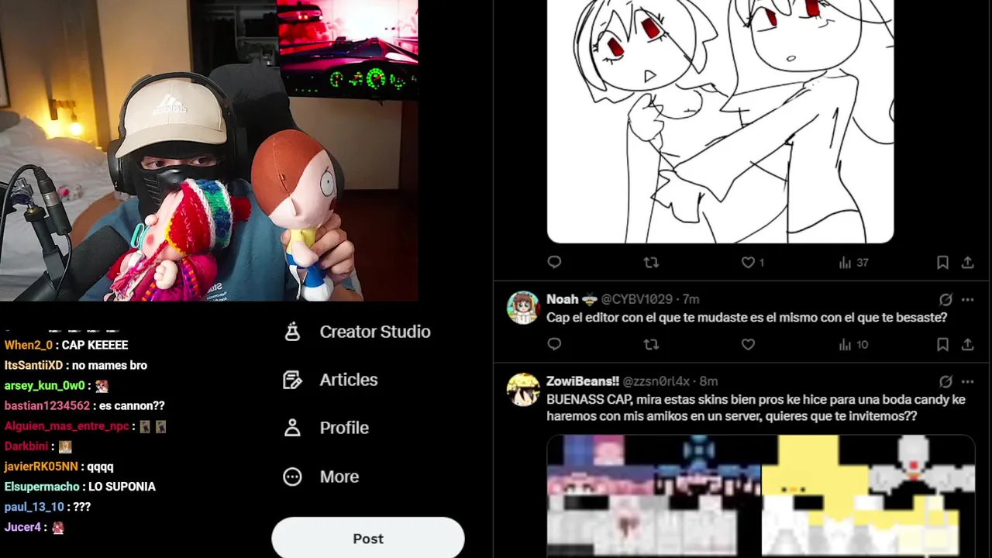This screenshot has height=558, width=992.
Task: Open ZowiBeans's profile avatar
Action: [523, 390]
